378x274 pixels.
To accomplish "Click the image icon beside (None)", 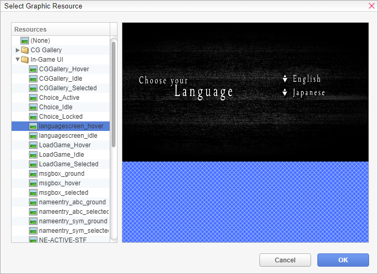I will click(x=25, y=41).
